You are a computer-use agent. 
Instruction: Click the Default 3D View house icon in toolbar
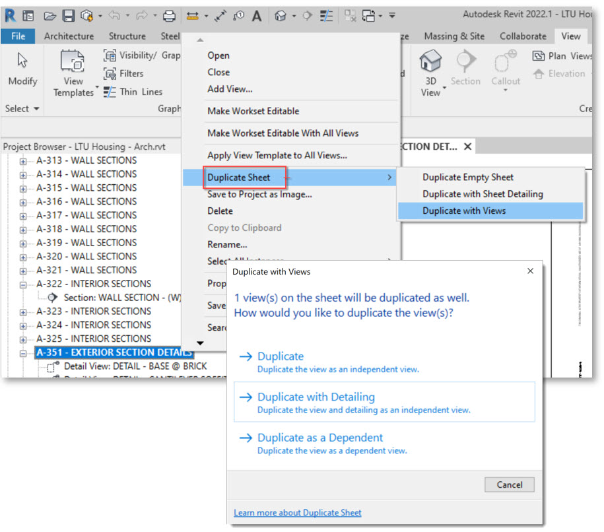281,16
